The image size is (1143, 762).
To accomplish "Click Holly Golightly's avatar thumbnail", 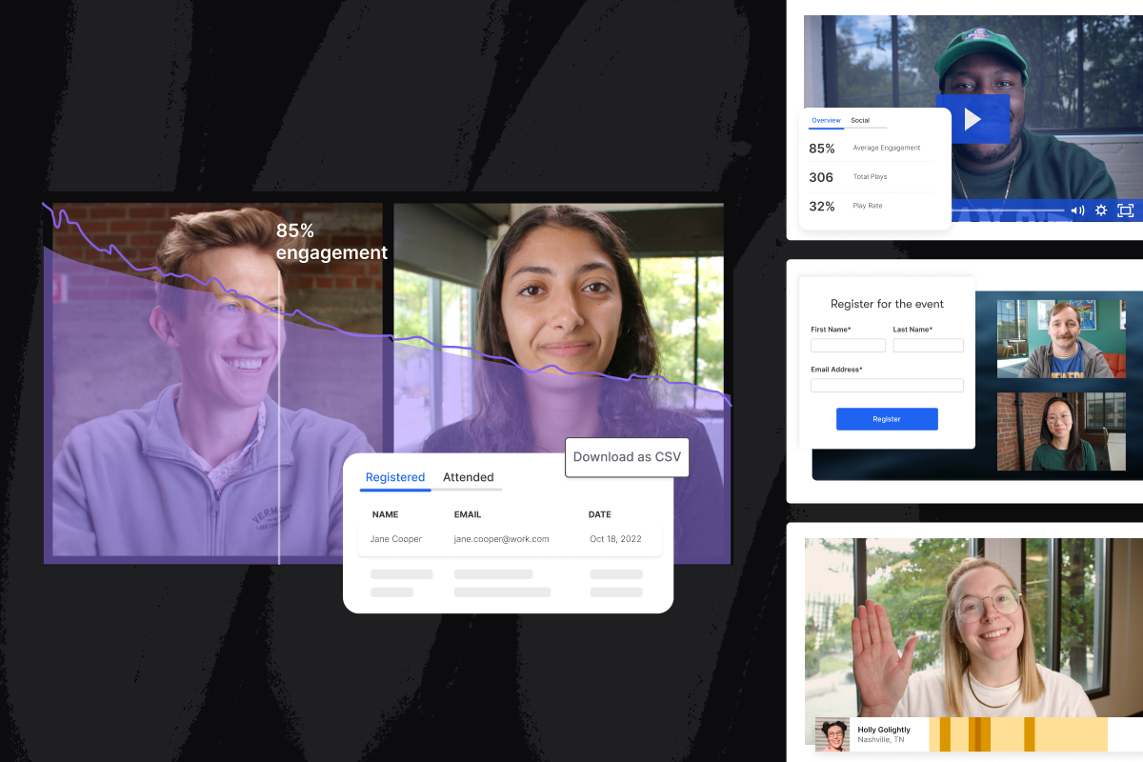I will (x=832, y=734).
